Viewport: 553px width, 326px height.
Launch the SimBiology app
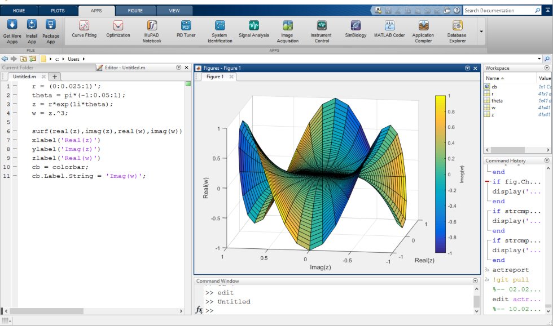click(355, 29)
